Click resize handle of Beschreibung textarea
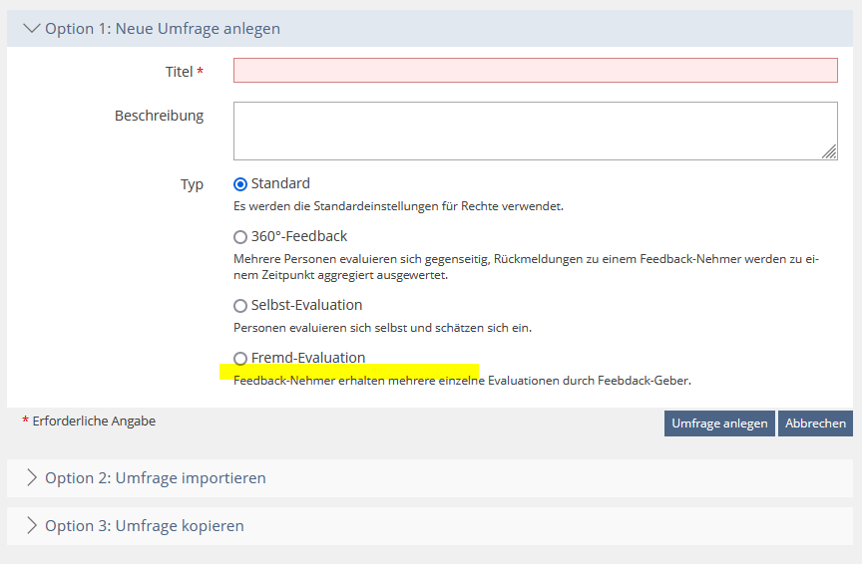This screenshot has height=564, width=862. [830, 151]
